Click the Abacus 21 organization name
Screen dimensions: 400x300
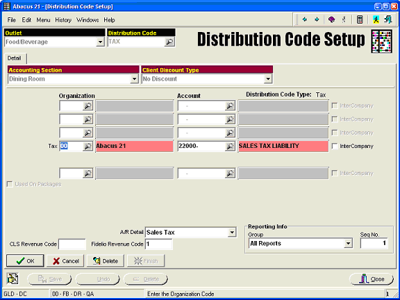tap(135, 146)
